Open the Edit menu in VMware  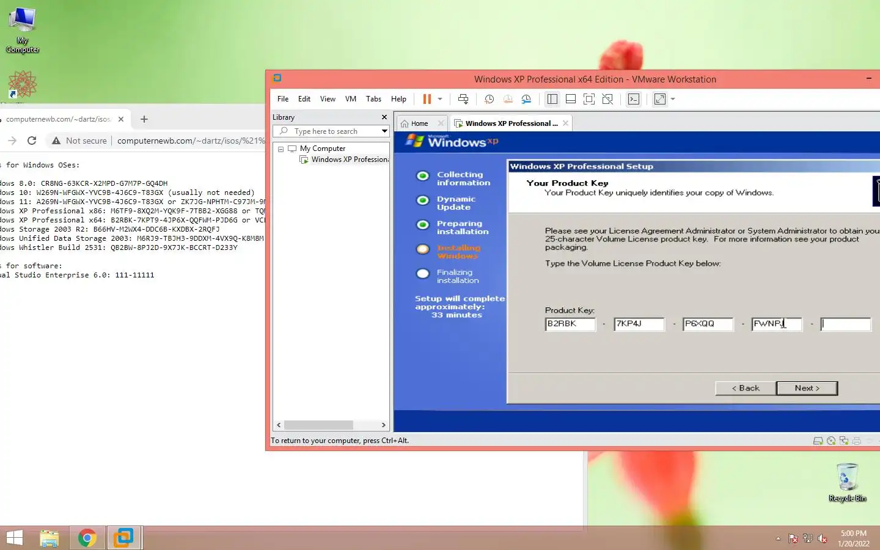304,99
